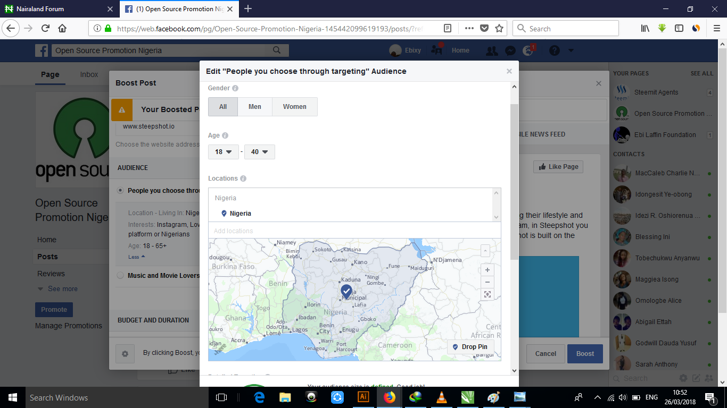This screenshot has height=408, width=727.
Task: Collapse audience details with Less link
Action: click(136, 257)
